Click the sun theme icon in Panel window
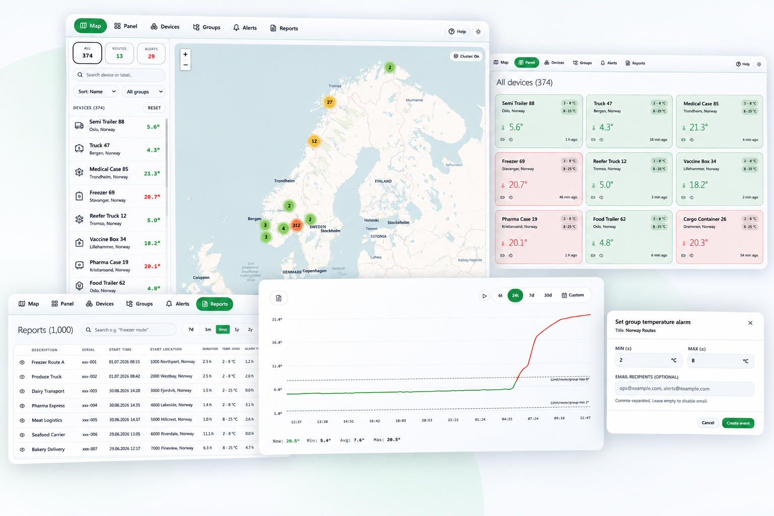Viewport: 774px width, 516px height. [759, 64]
